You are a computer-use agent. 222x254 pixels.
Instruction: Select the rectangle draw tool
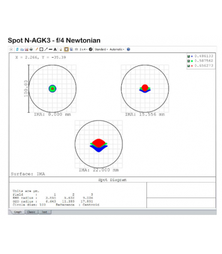click(x=41, y=49)
